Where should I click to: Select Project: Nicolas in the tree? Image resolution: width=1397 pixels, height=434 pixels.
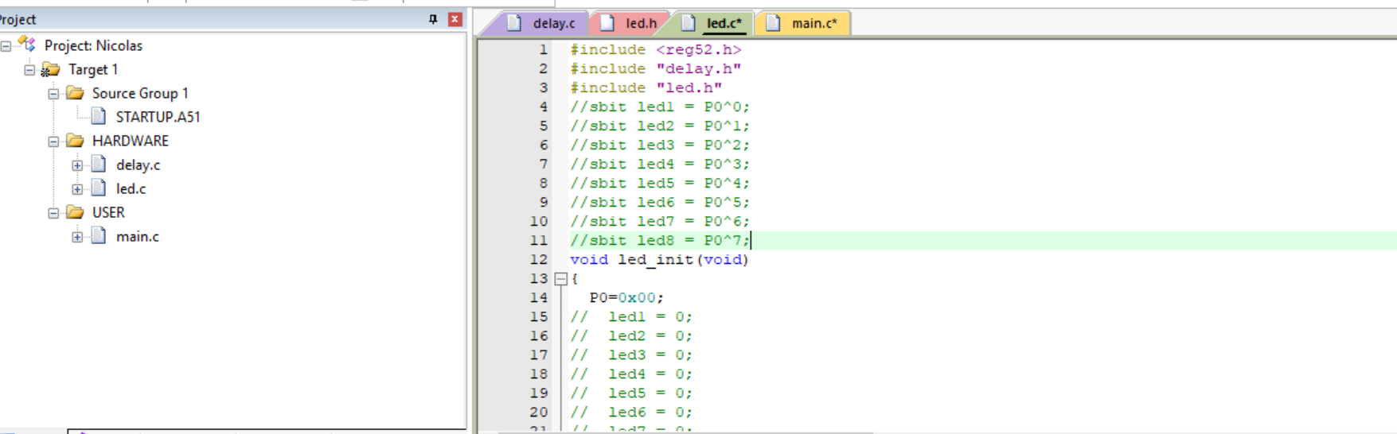(93, 45)
